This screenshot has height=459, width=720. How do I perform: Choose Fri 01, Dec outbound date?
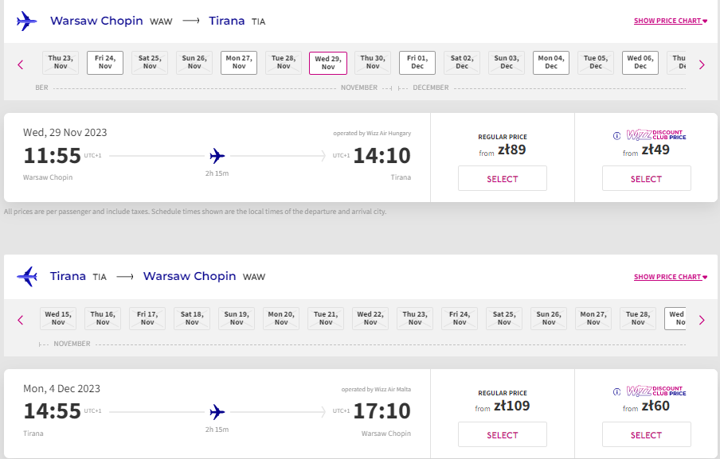(417, 62)
